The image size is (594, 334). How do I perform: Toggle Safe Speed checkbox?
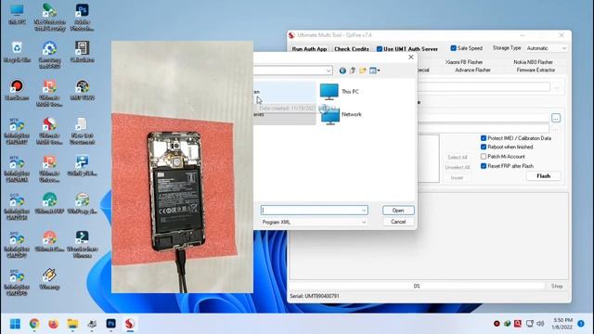pos(453,48)
